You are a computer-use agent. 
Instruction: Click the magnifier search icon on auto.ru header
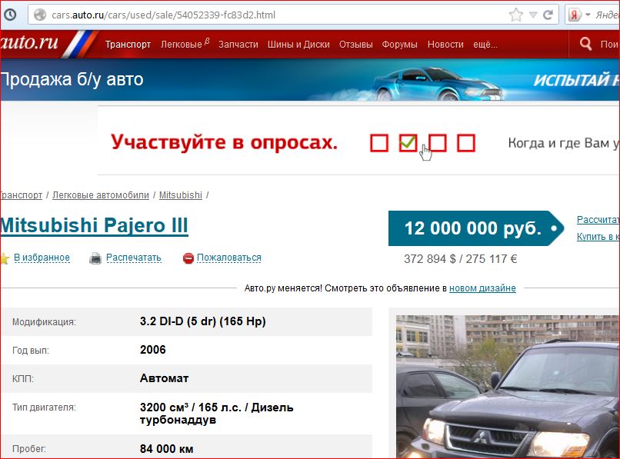pyautogui.click(x=585, y=45)
